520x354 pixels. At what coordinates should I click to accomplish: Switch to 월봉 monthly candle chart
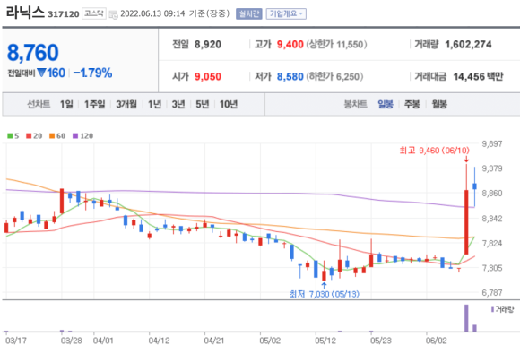pos(439,105)
